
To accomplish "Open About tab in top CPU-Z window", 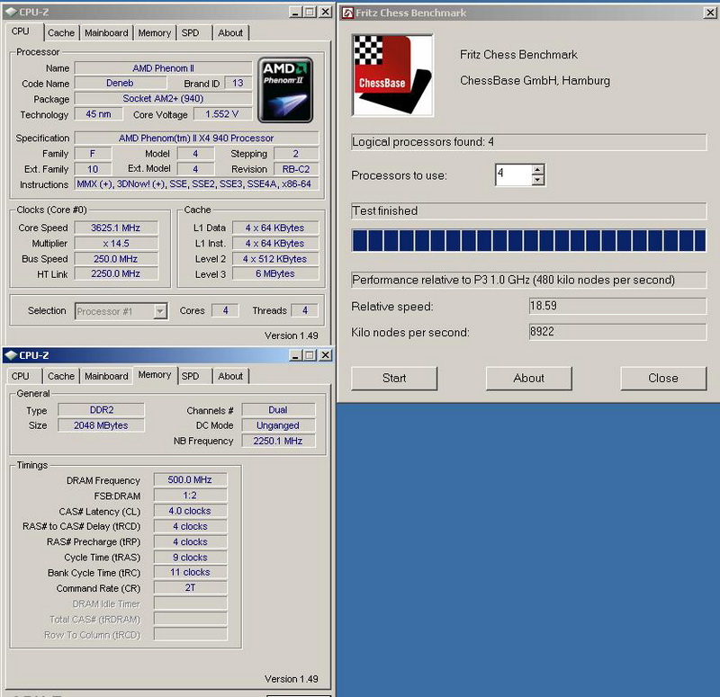I will click(230, 32).
